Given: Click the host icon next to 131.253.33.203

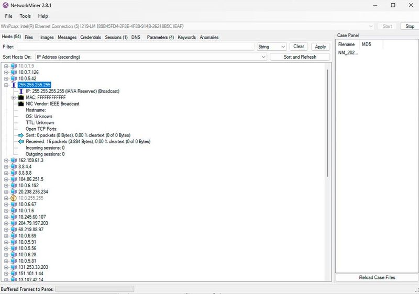Looking at the screenshot, I should click(14, 267).
